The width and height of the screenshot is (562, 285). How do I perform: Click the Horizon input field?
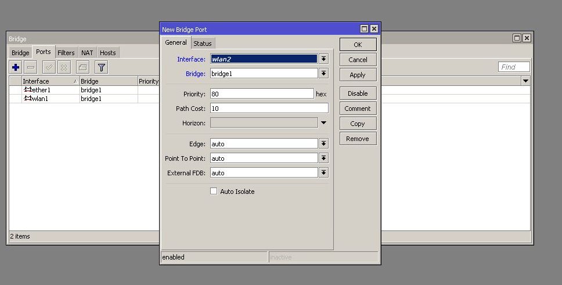264,123
